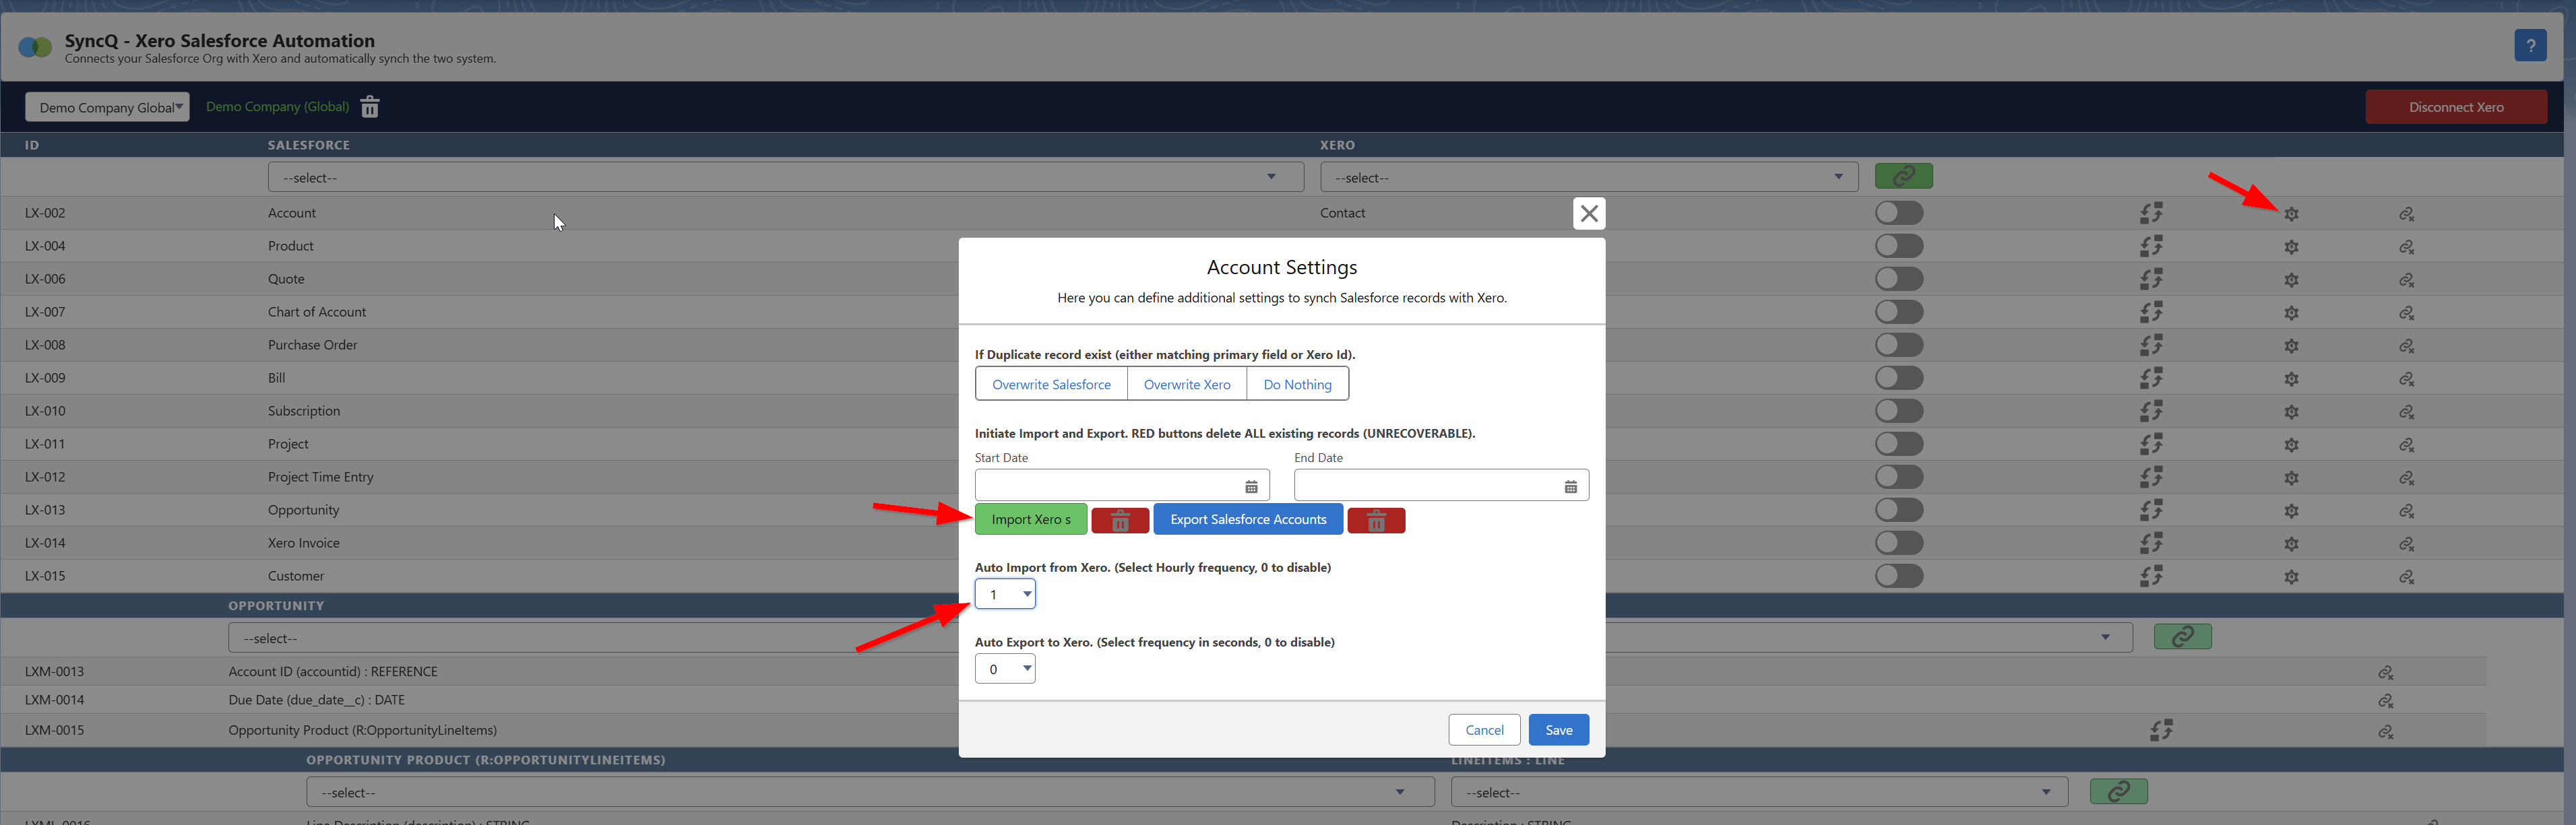Viewport: 2576px width, 825px height.
Task: Toggle the switch for LX-015 Customer
Action: point(1899,576)
